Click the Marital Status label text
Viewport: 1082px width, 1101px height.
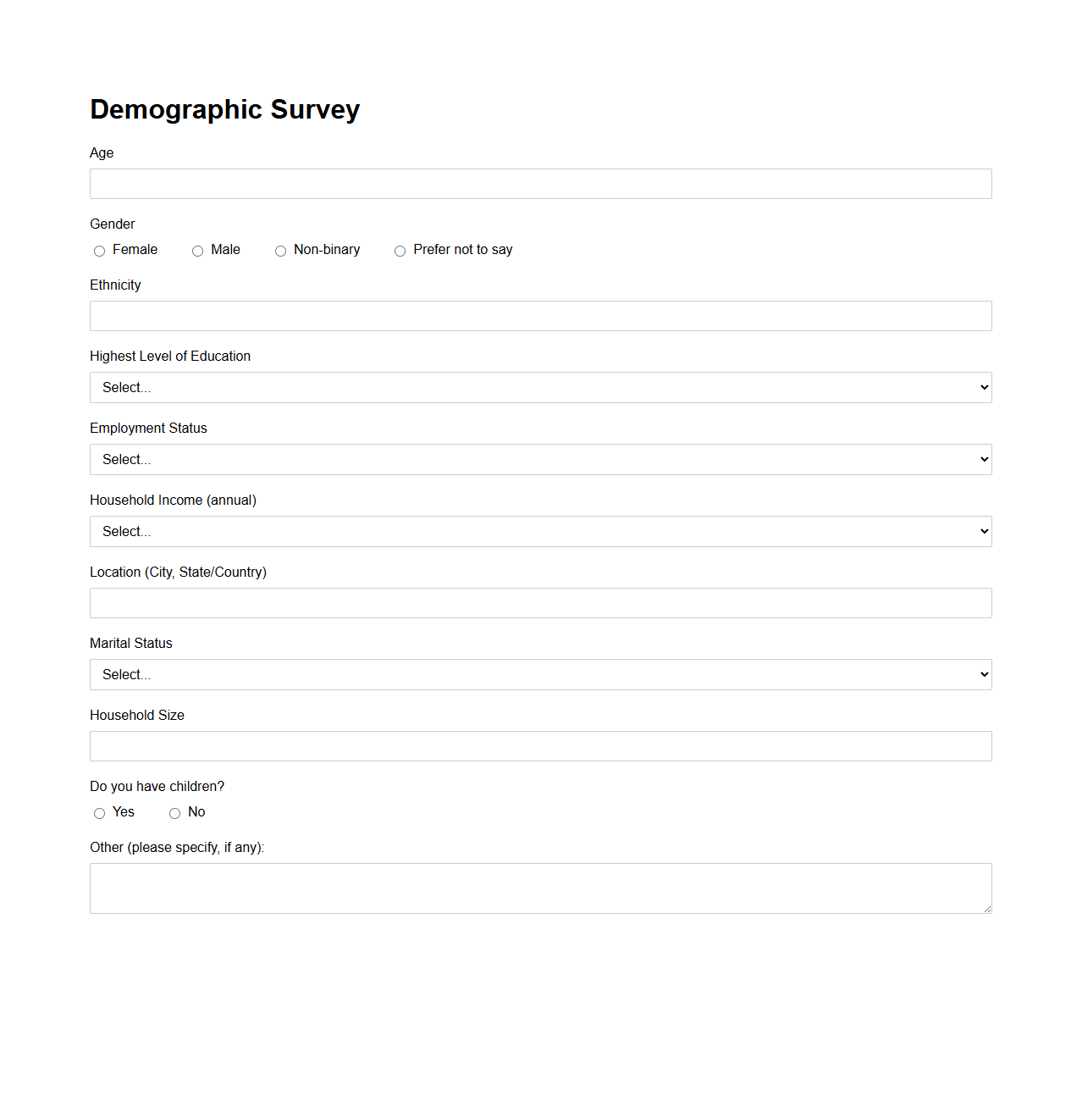[130, 643]
